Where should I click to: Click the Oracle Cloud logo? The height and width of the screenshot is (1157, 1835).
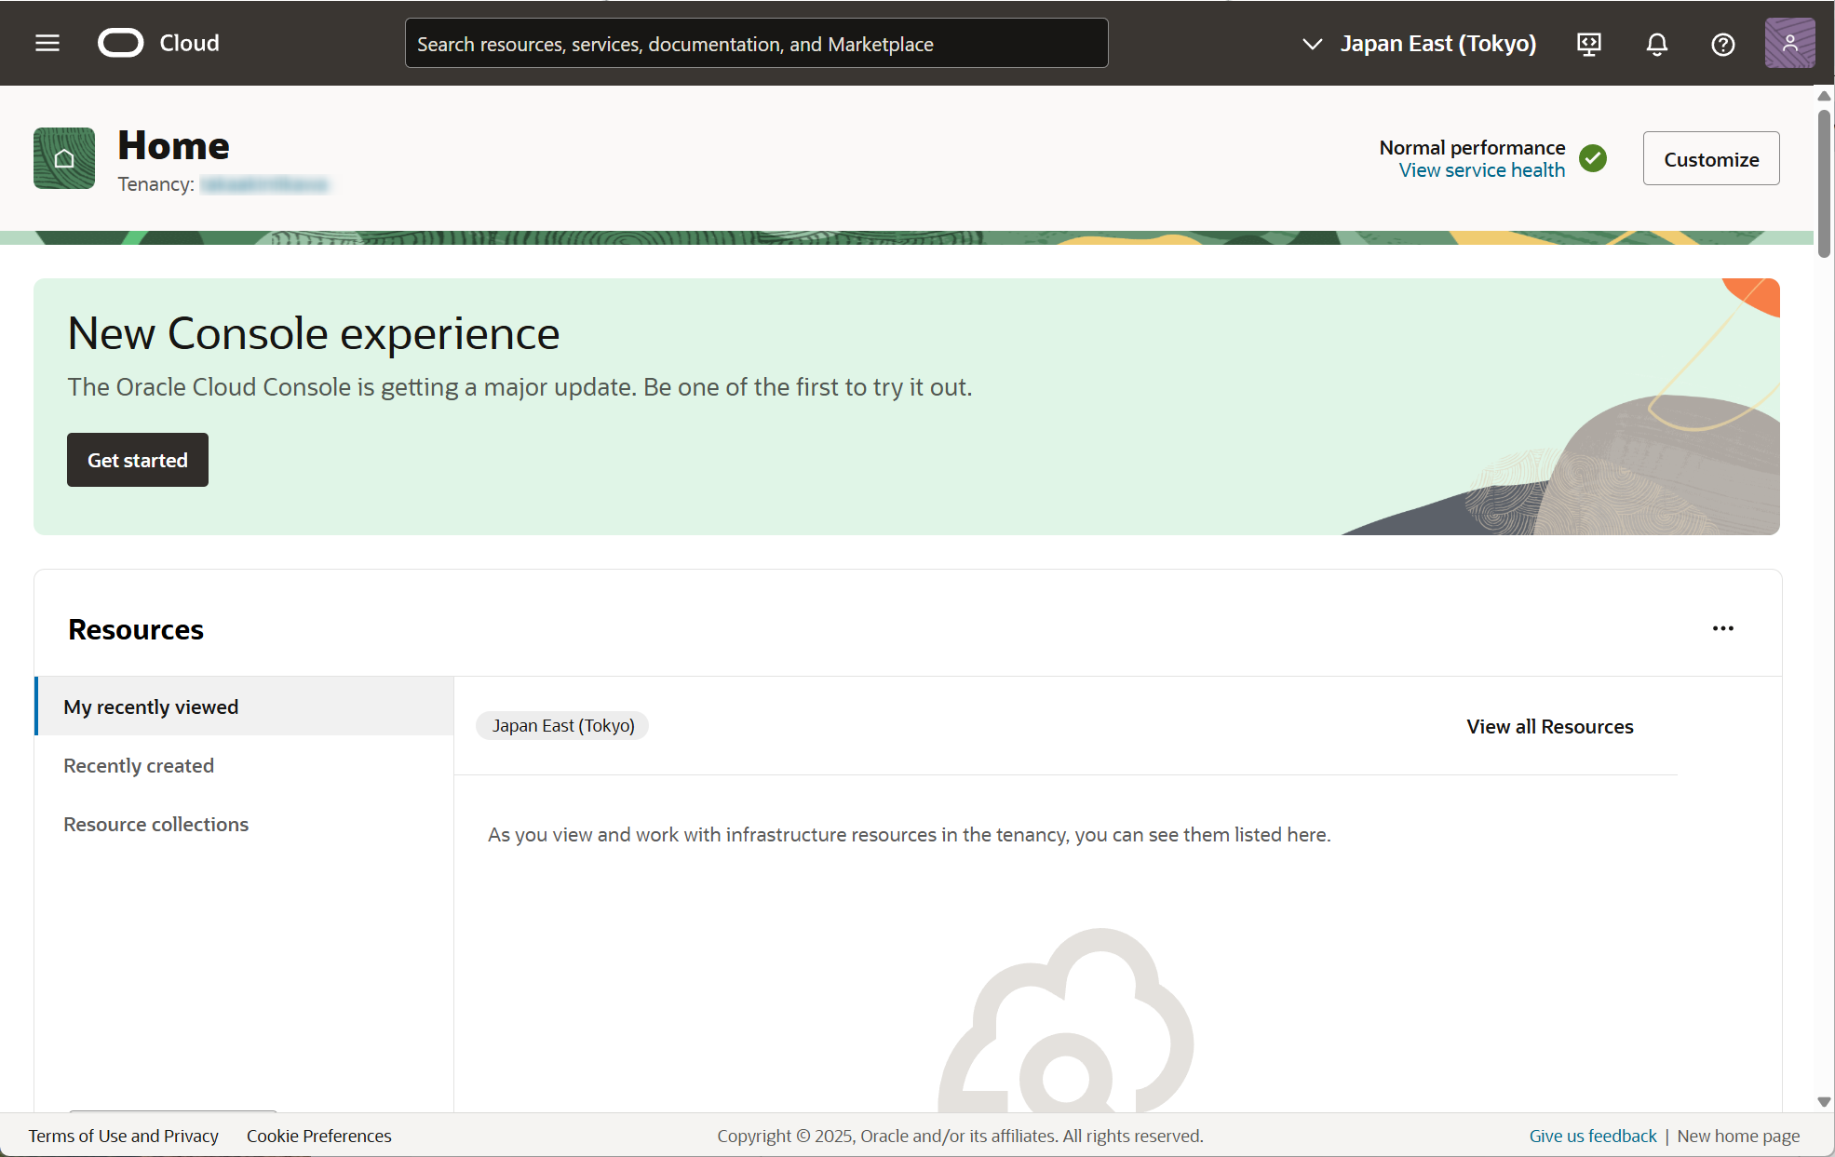tap(121, 43)
